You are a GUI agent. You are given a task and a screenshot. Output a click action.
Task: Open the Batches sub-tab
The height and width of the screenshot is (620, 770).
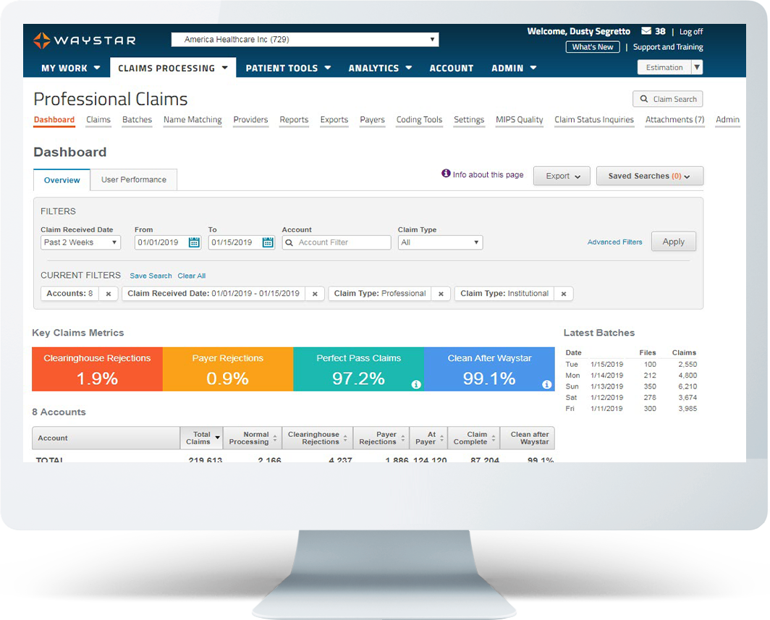pyautogui.click(x=137, y=120)
